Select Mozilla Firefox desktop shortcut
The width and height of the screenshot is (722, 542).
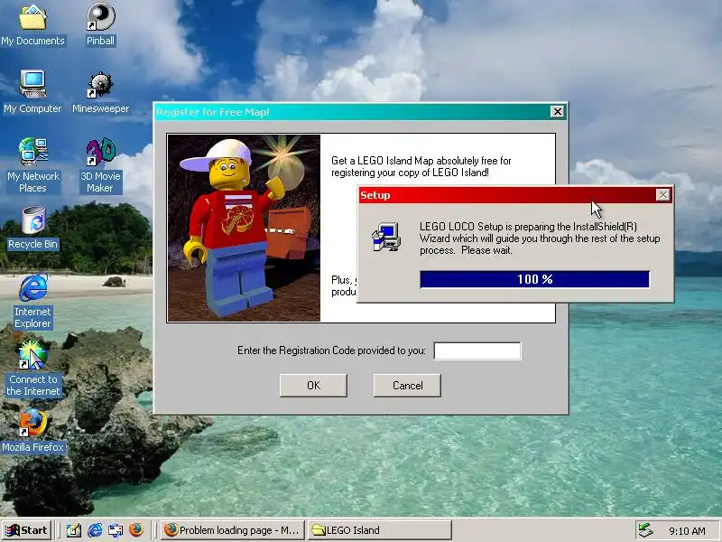(32, 431)
